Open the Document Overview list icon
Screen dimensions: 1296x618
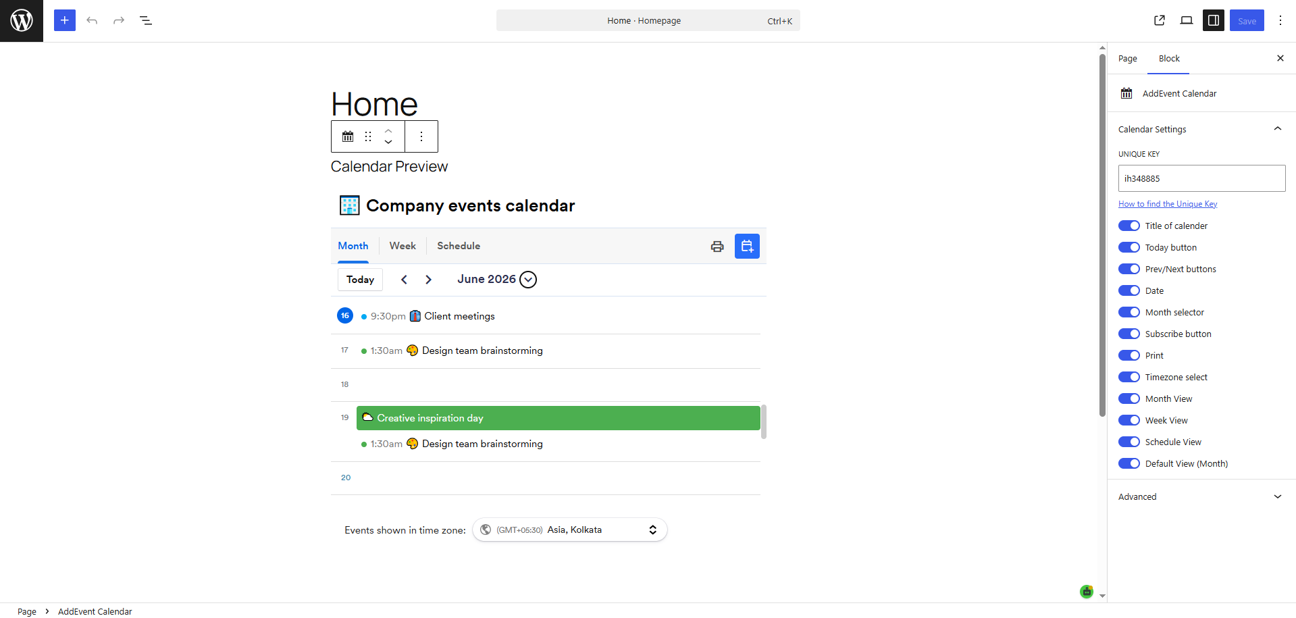tap(146, 20)
